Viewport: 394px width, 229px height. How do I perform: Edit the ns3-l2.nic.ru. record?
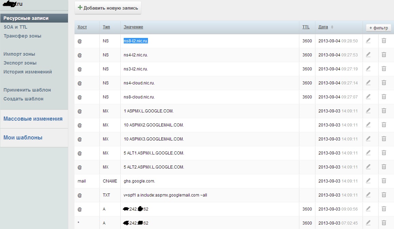coord(368,69)
